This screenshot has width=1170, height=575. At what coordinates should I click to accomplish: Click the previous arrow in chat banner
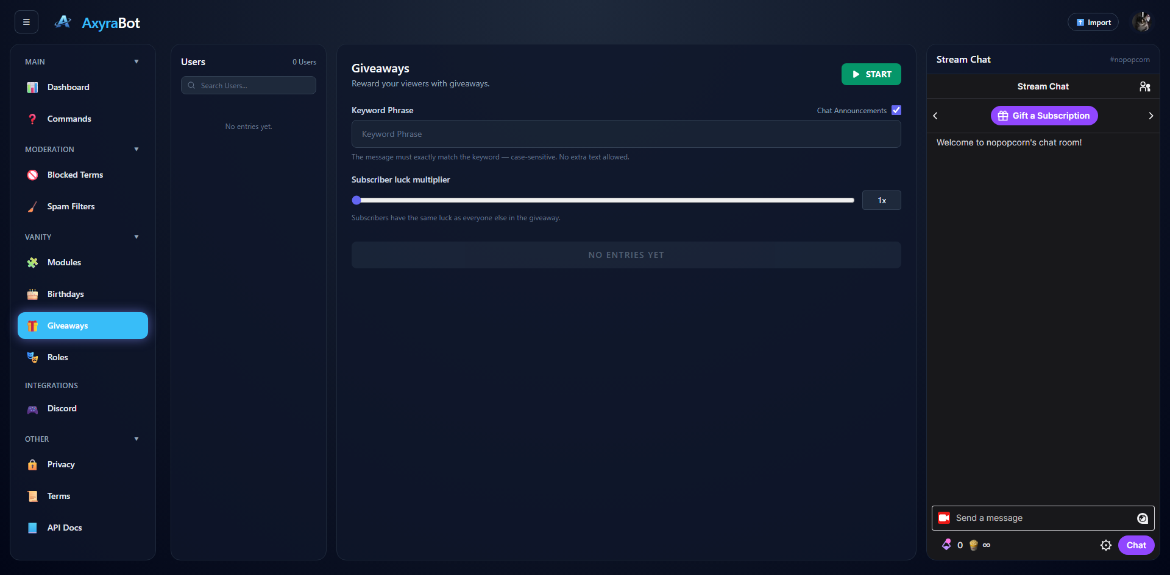[x=935, y=116]
